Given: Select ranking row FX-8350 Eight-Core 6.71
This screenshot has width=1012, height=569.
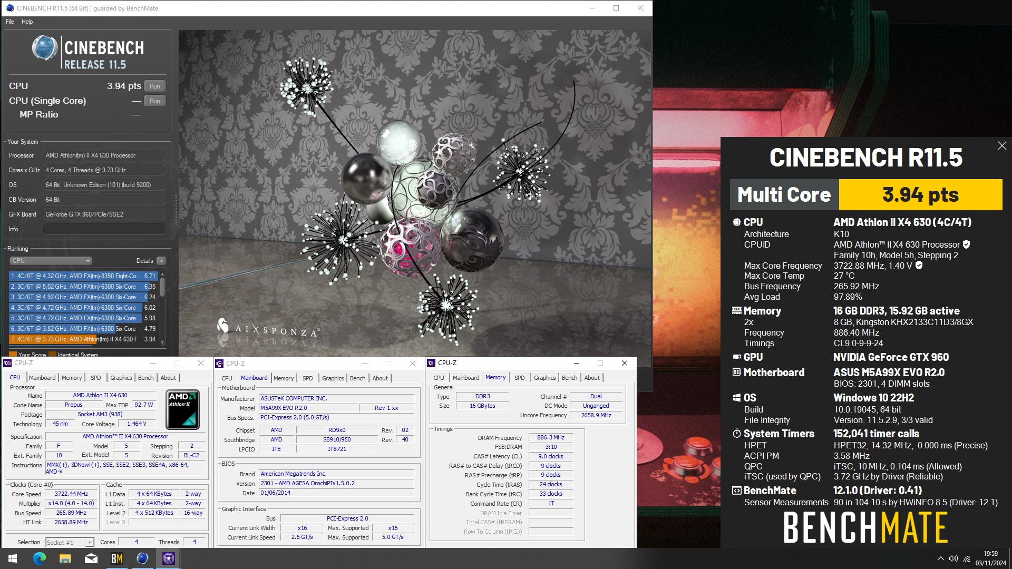Looking at the screenshot, I should [x=83, y=276].
